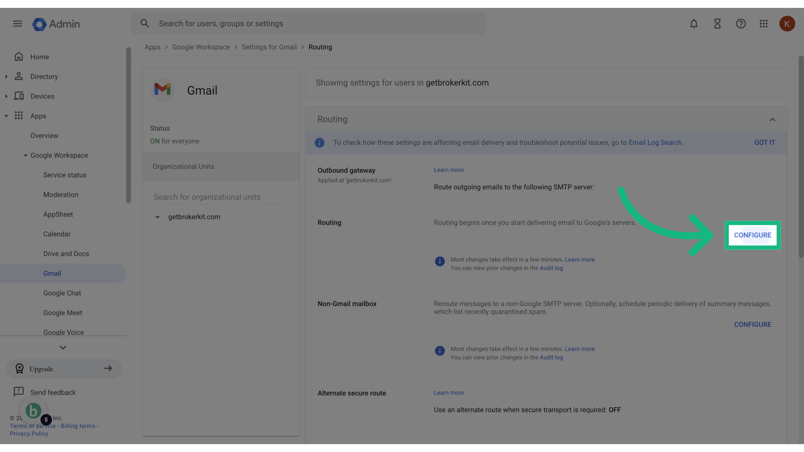The image size is (804, 452).
Task: Click the Gmail status ON for everyone
Action: coord(175,141)
